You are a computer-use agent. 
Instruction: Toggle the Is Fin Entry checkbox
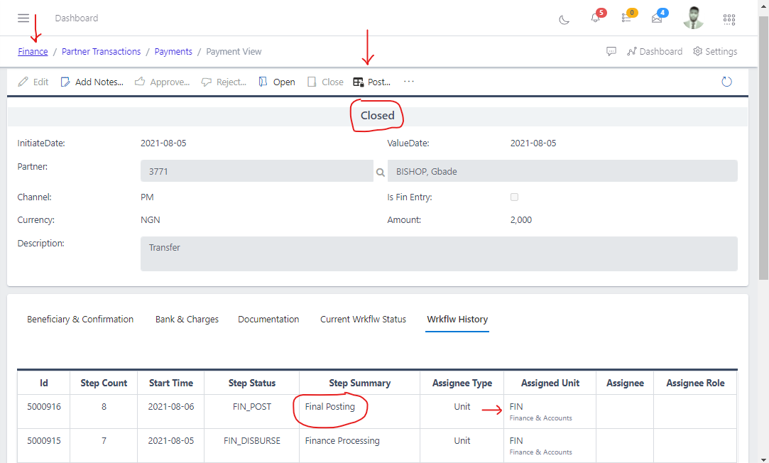point(514,197)
